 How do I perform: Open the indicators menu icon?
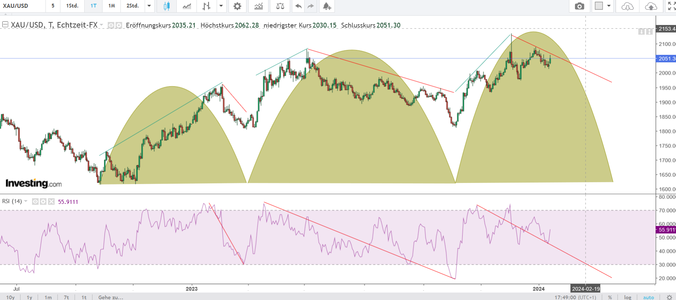click(x=258, y=6)
